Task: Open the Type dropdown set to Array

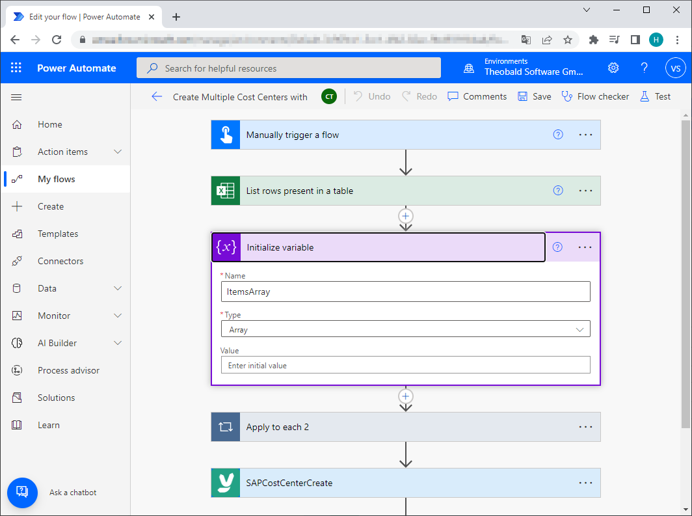Action: tap(406, 329)
